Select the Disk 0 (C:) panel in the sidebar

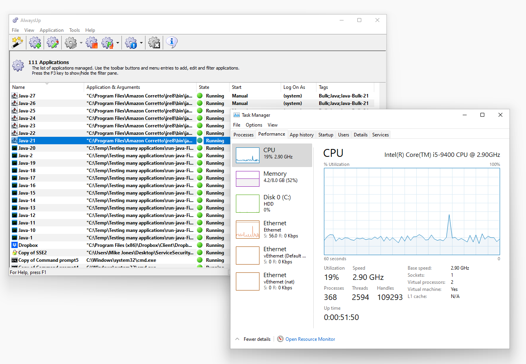[x=272, y=204]
